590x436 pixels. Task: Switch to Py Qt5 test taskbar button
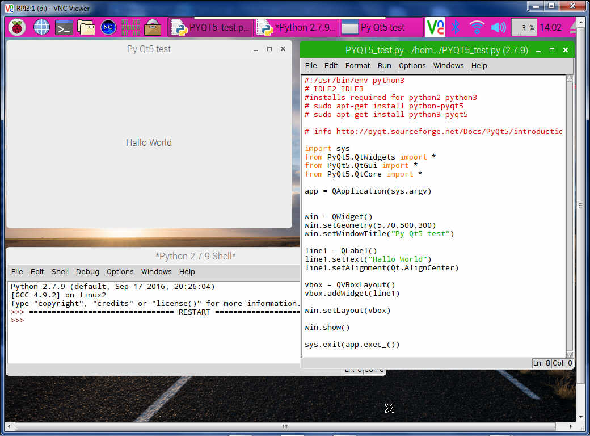click(x=381, y=27)
